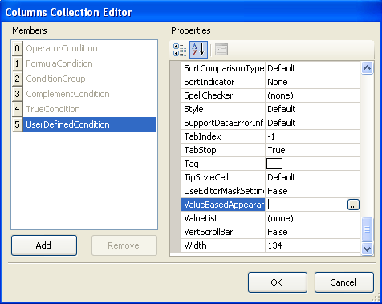This screenshot has height=304, width=382.
Task: Select TrueCondition member
Action: click(90, 109)
